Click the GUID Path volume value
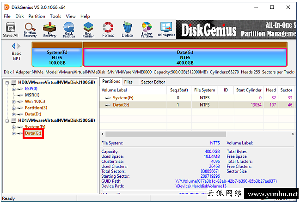Viewport: 300px width, 204px height. click(226, 181)
